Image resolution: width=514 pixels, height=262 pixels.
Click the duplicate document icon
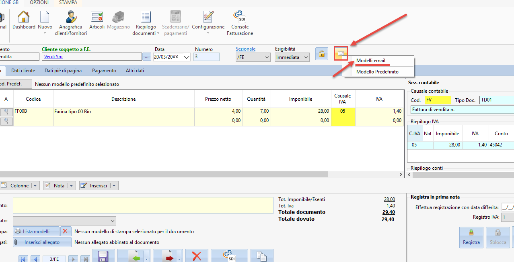tap(262, 256)
